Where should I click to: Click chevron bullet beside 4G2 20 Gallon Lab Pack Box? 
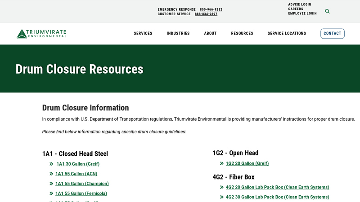point(221,187)
